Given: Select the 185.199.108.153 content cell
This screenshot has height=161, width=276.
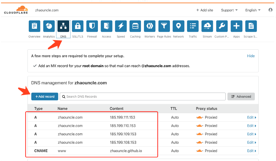Looking at the screenshot, I should [x=123, y=142].
